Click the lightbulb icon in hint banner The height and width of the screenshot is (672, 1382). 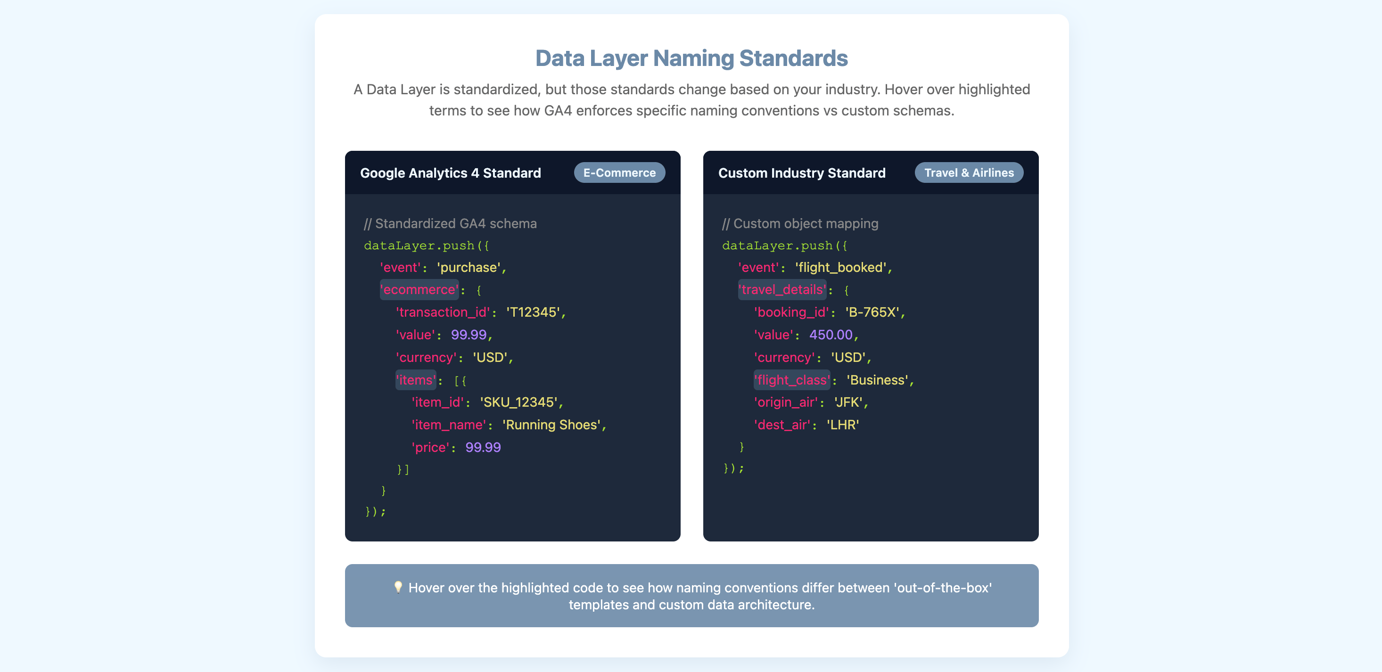[398, 587]
